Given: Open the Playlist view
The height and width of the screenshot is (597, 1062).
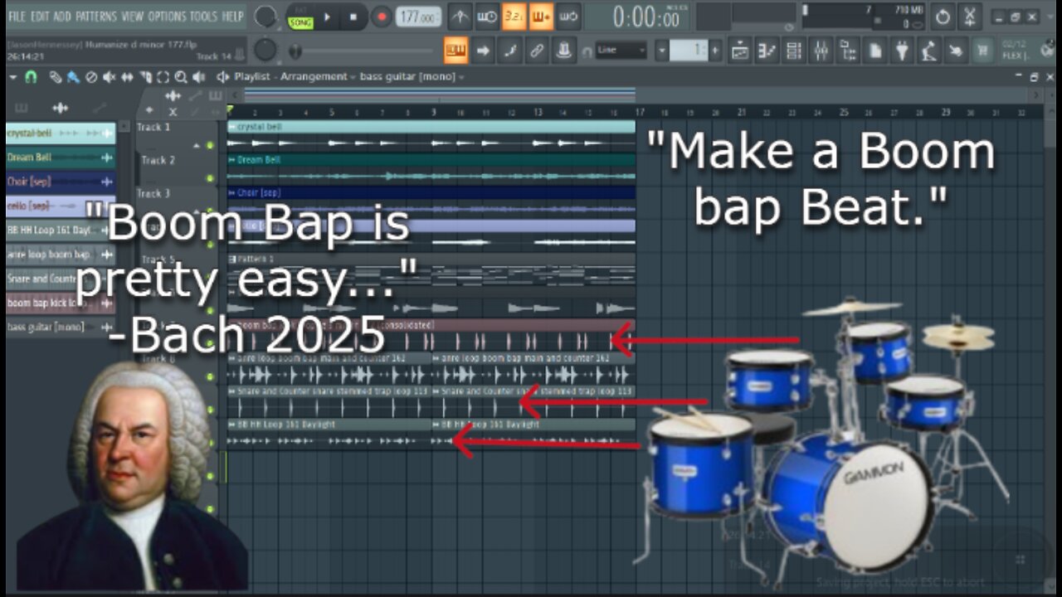Looking at the screenshot, I should 740,51.
